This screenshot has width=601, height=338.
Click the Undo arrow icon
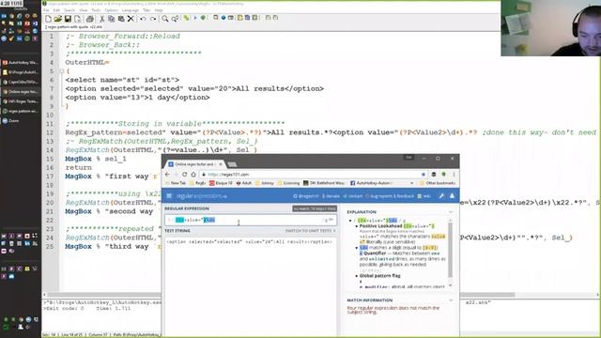143,19
